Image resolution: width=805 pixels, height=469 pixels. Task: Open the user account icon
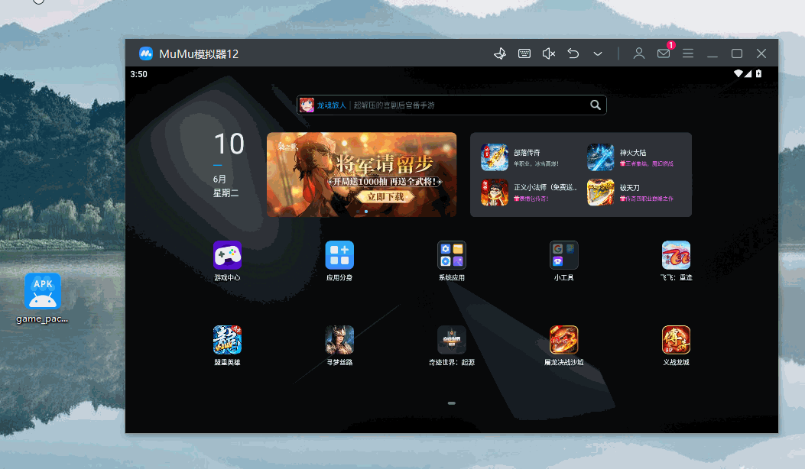[638, 53]
